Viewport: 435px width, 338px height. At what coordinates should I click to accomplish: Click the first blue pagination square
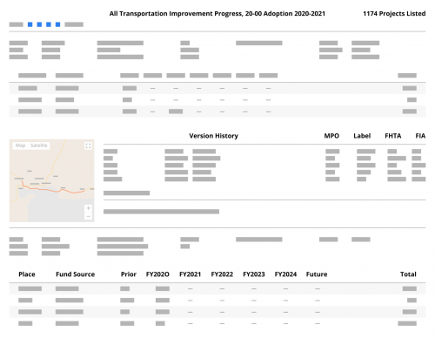[30, 24]
